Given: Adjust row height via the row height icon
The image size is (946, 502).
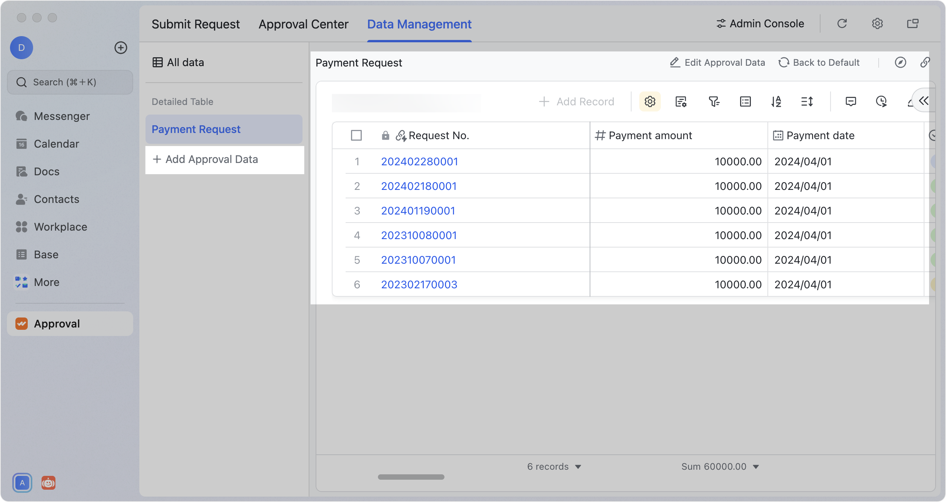Looking at the screenshot, I should click(807, 101).
